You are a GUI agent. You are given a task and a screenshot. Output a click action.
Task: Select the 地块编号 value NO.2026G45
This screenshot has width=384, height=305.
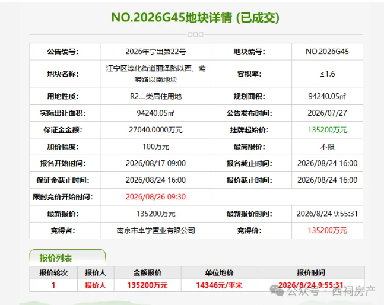(327, 52)
